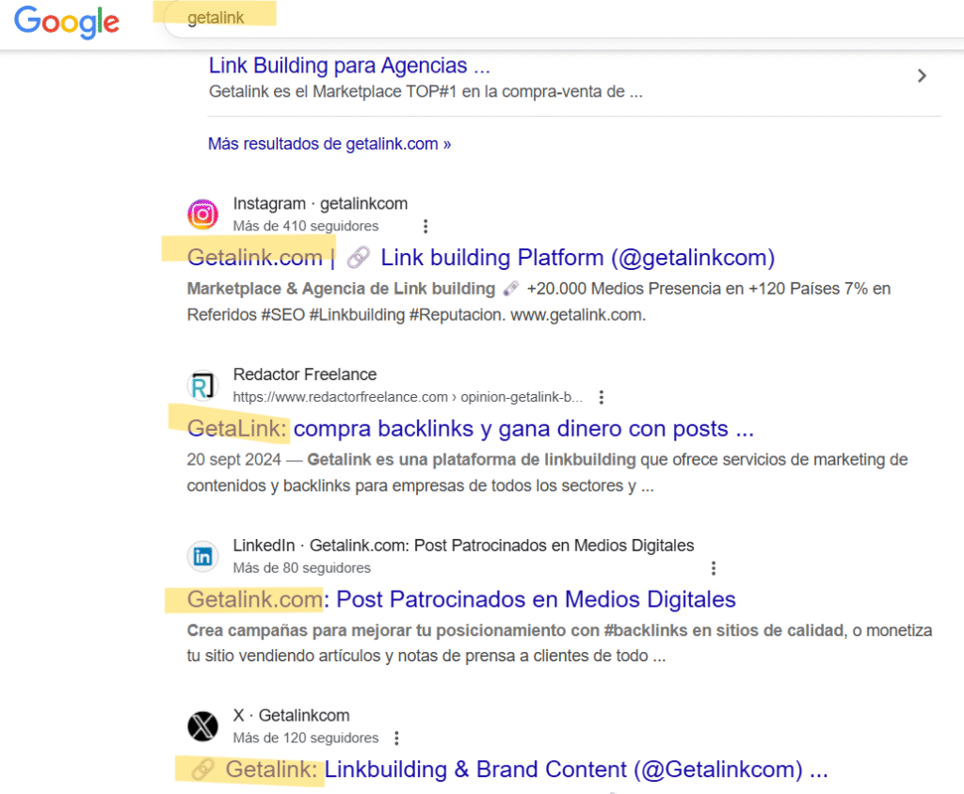Open three-dot menu for Redactor Freelance result

pyautogui.click(x=602, y=397)
